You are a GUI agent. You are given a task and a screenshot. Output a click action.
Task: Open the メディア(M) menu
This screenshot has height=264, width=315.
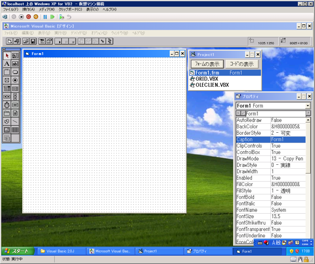(x=47, y=9)
